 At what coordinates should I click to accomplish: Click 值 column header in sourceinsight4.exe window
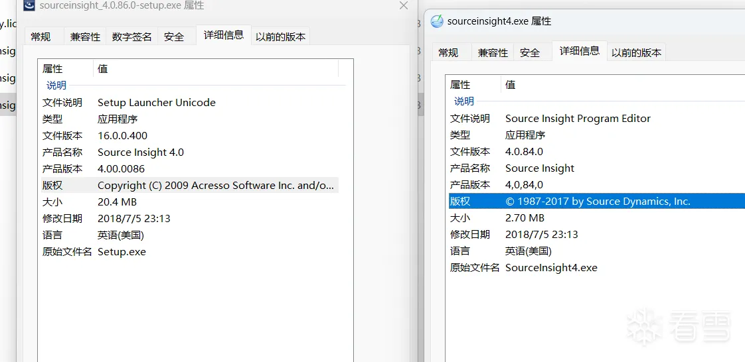pyautogui.click(x=623, y=84)
